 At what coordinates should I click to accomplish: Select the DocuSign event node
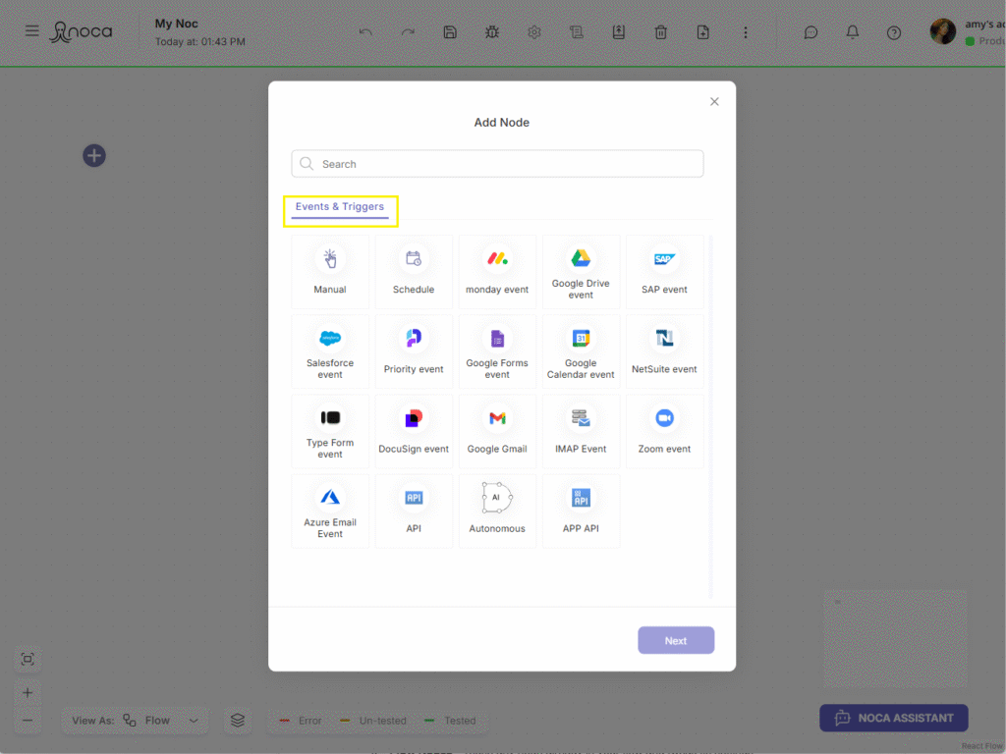[x=414, y=432]
